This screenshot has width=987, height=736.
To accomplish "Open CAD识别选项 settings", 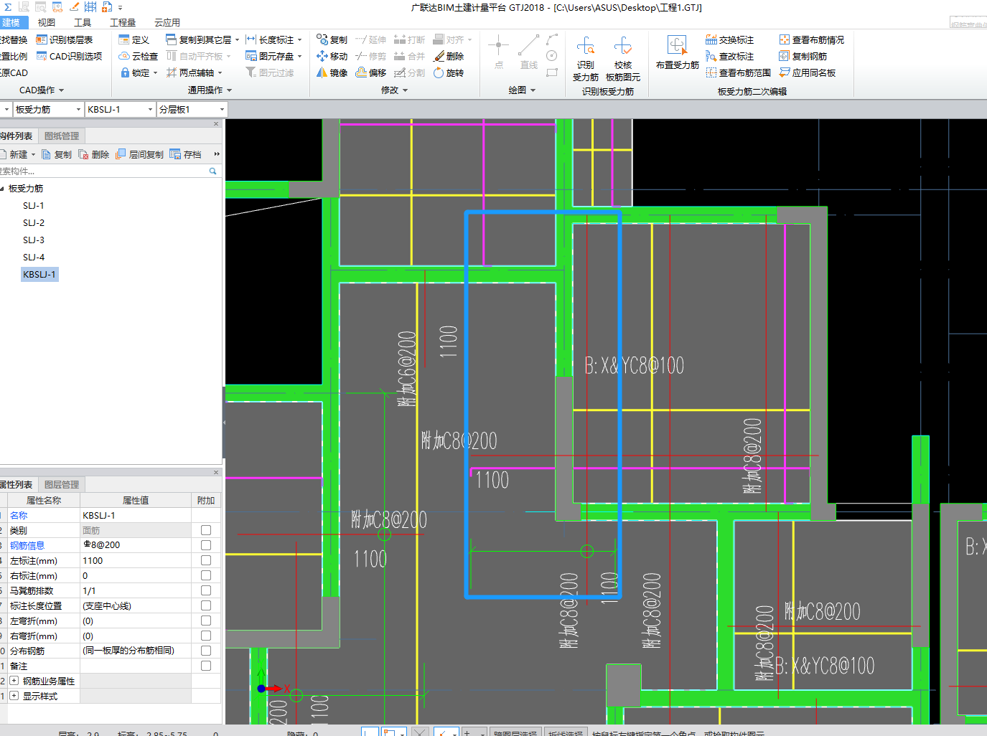I will point(69,56).
